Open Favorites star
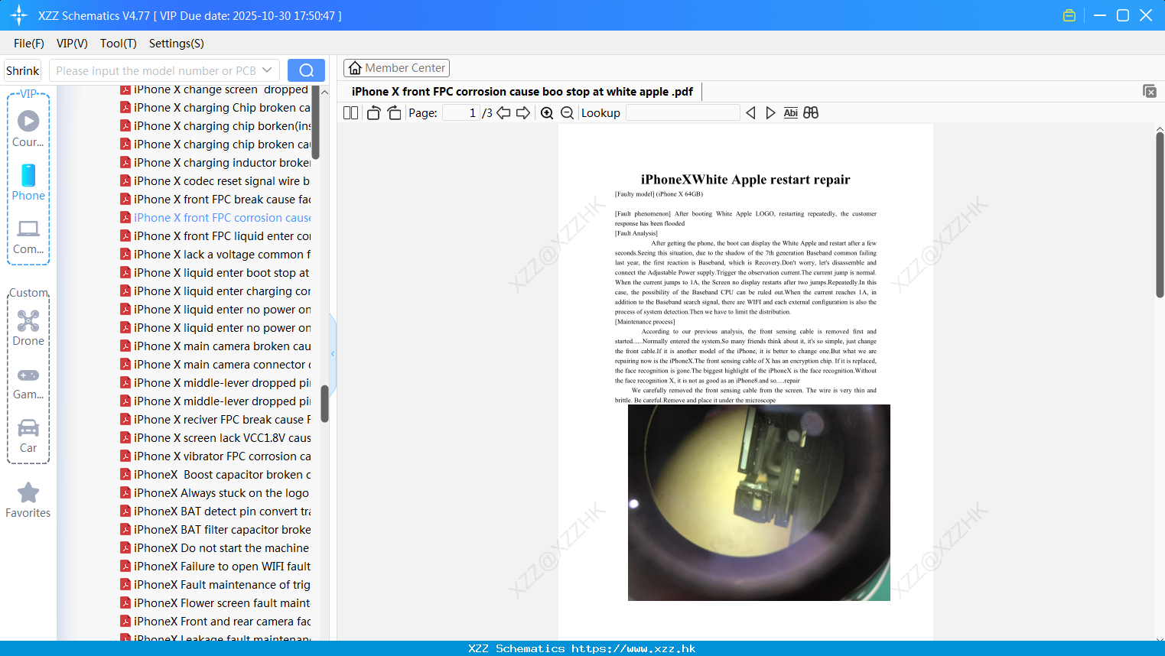 (x=28, y=500)
